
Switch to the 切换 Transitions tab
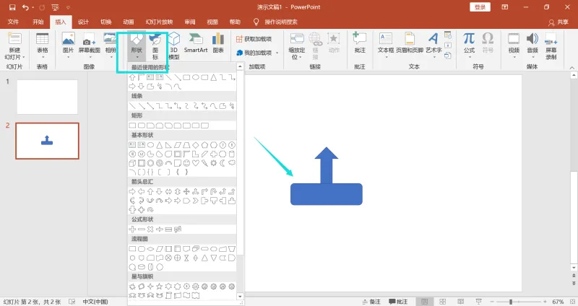pyautogui.click(x=106, y=22)
